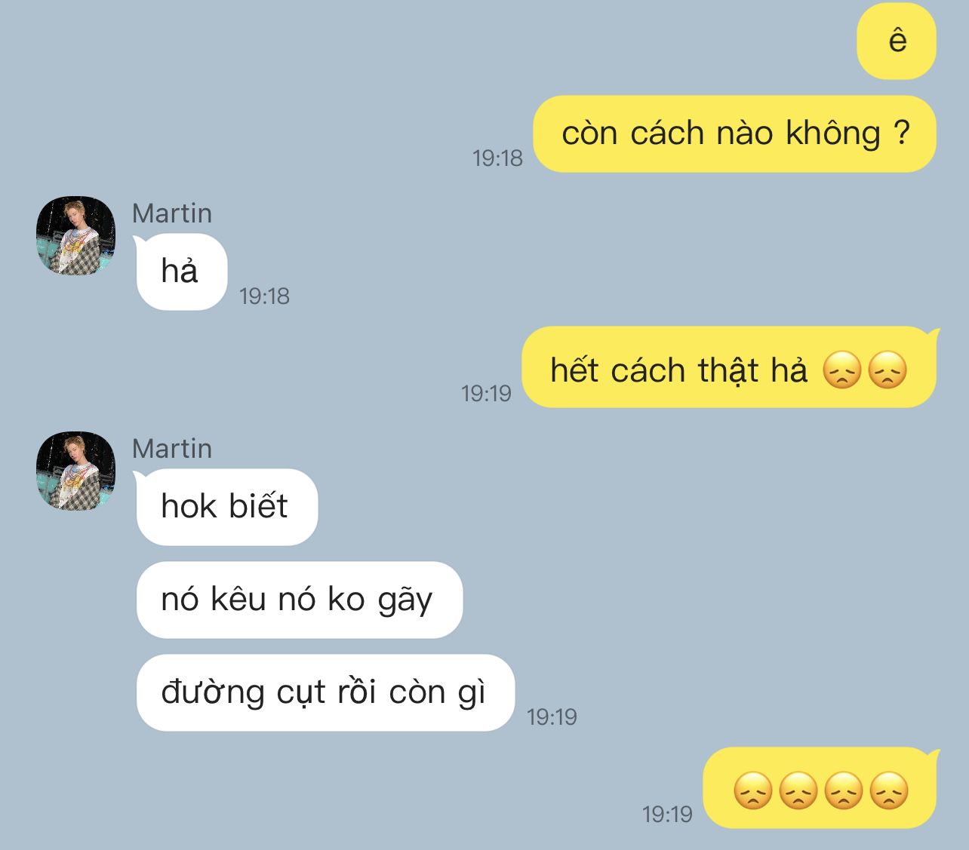Tap the "đường cụt rồi còn gì" bubble

pos(325,692)
